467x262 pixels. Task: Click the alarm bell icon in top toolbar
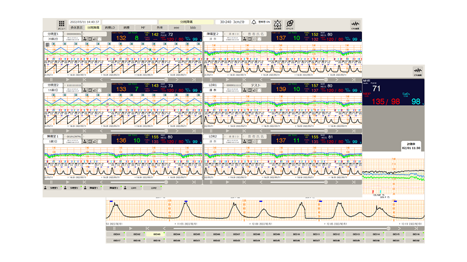254,22
